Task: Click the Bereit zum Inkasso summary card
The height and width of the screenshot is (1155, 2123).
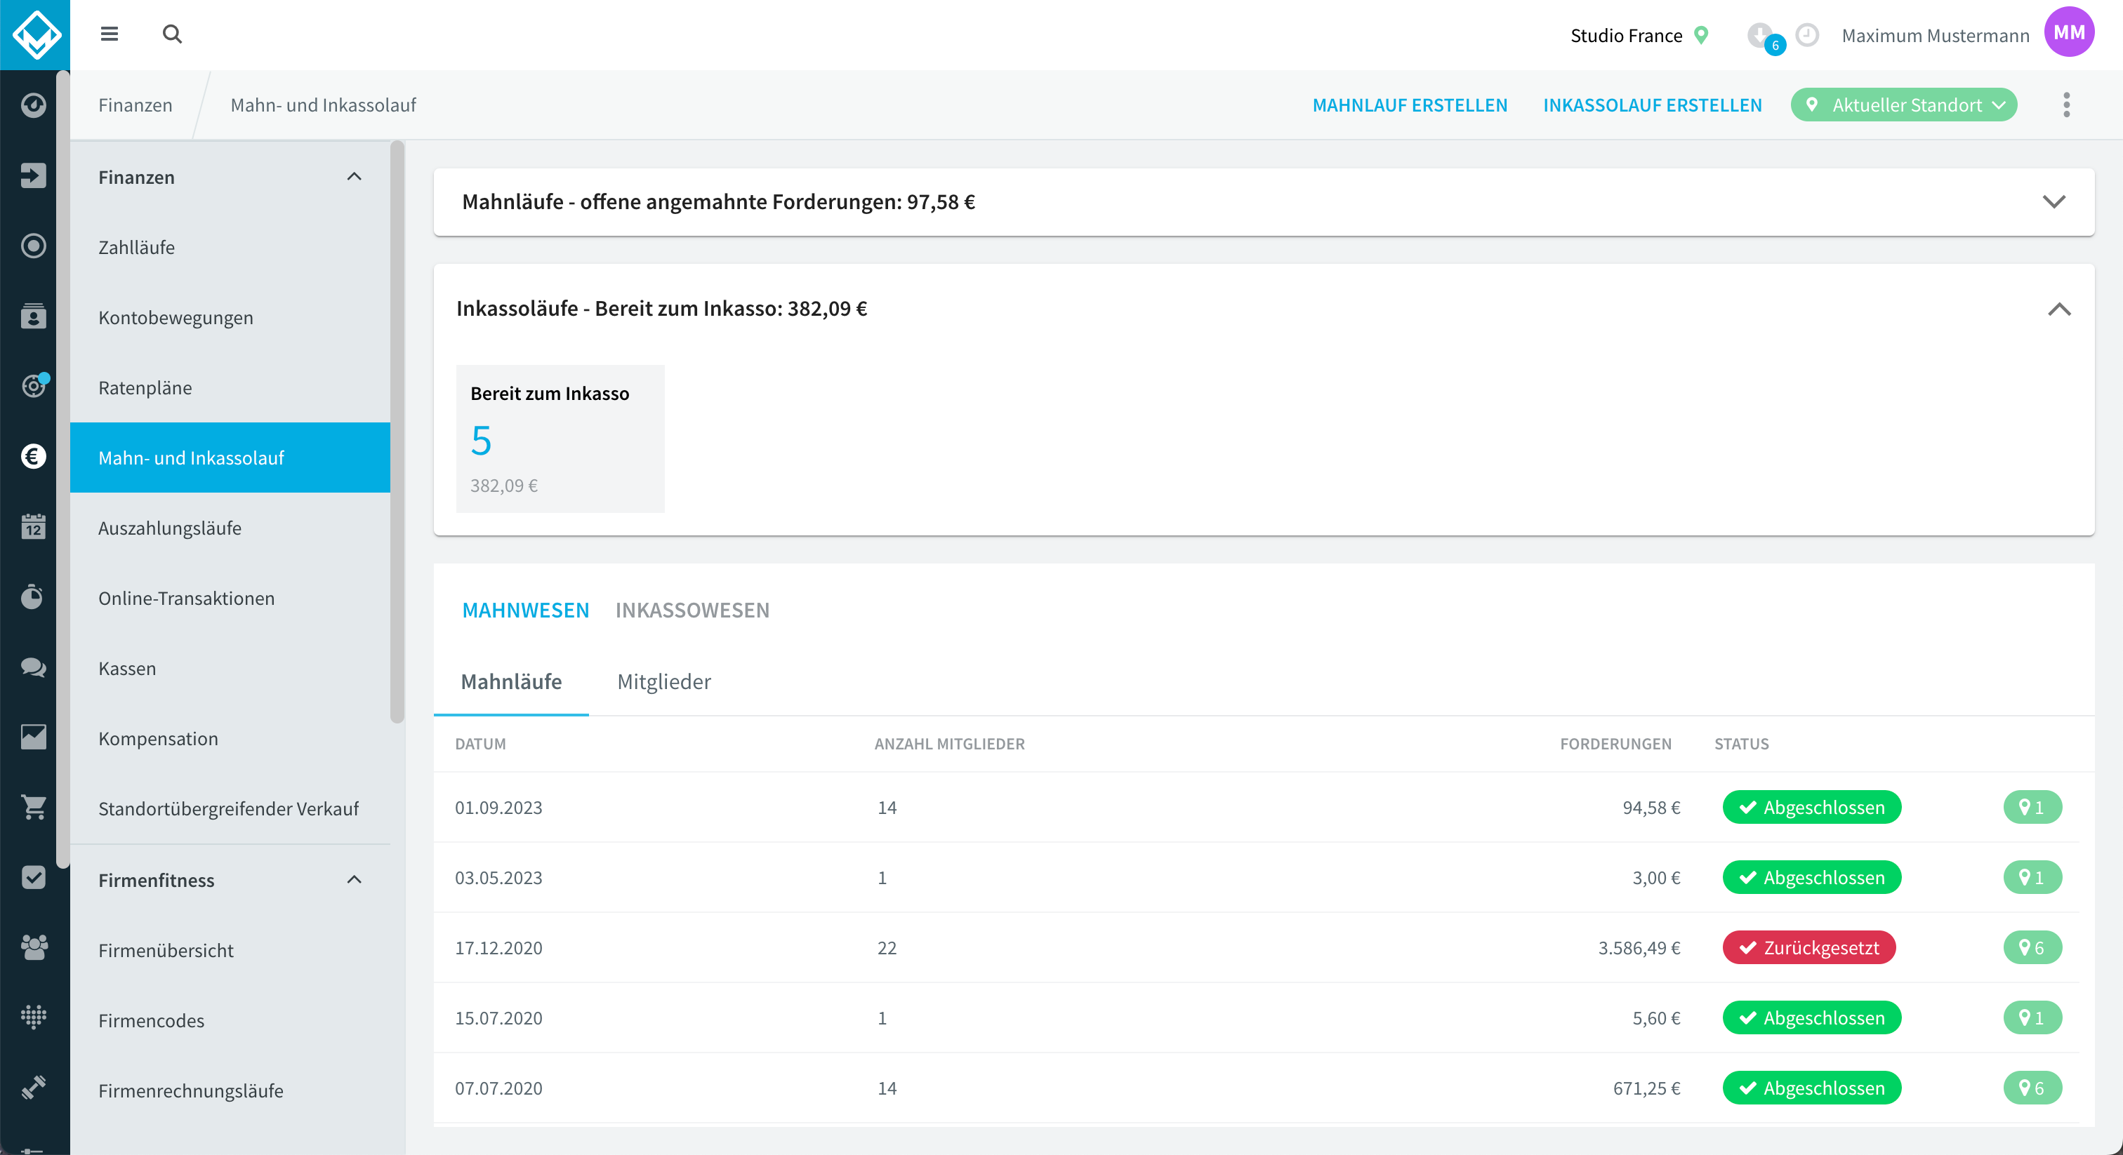Action: click(560, 439)
